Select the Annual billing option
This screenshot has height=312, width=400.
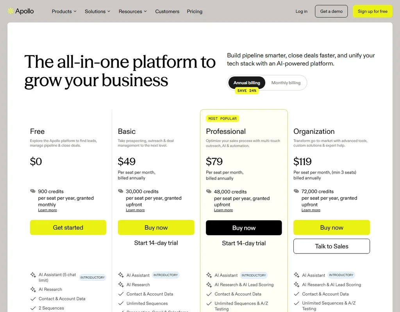click(247, 83)
